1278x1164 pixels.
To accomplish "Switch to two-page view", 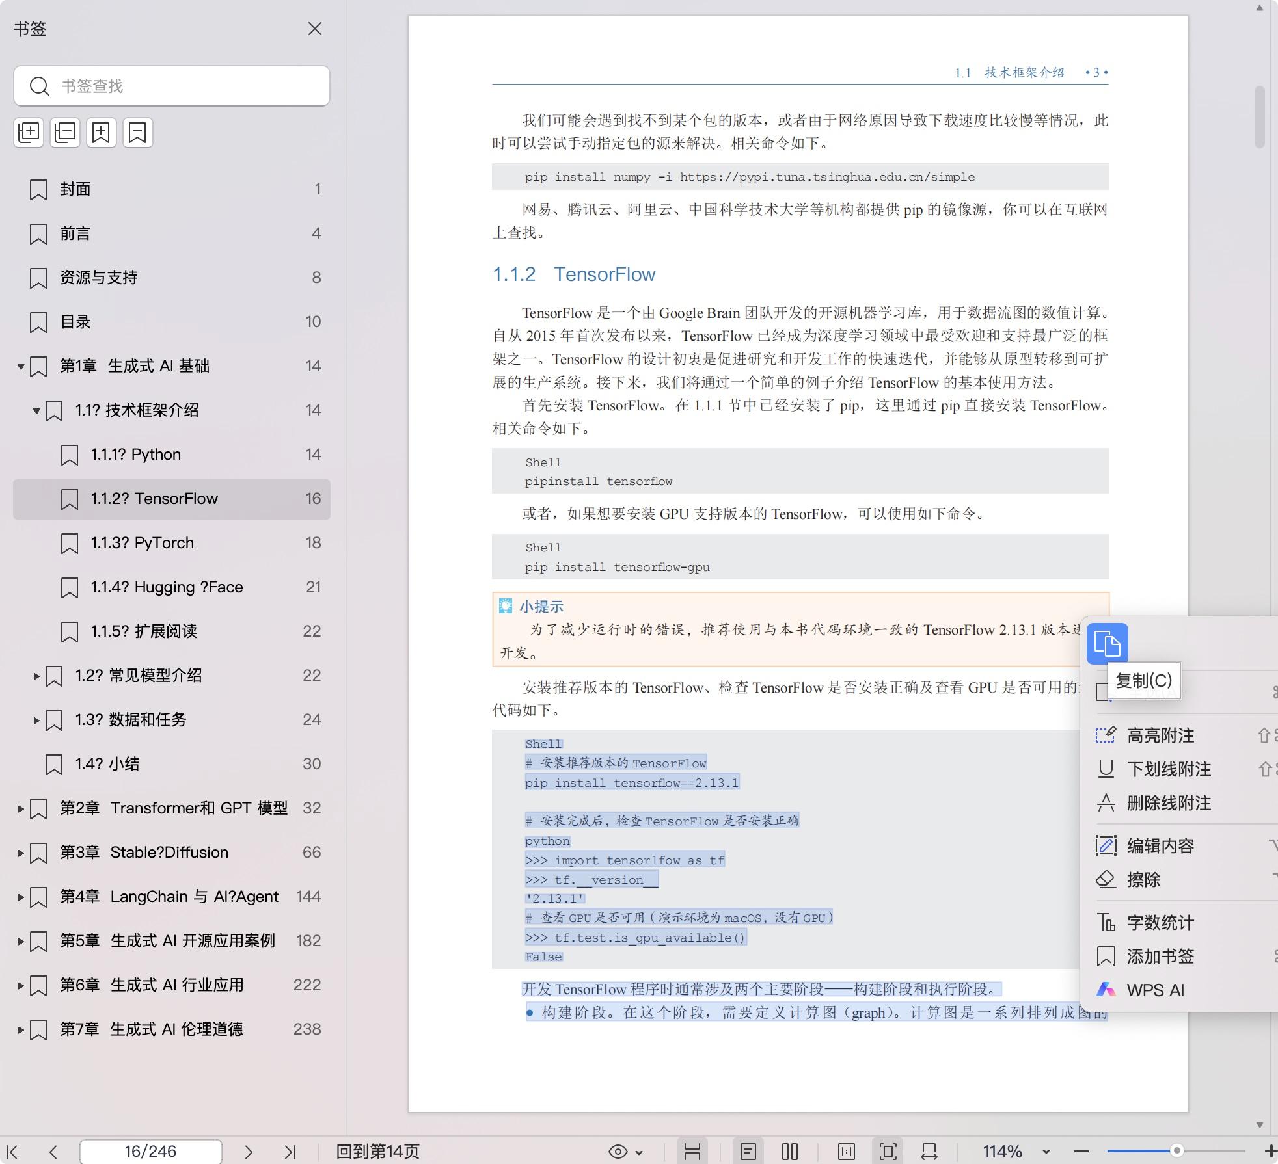I will (790, 1152).
